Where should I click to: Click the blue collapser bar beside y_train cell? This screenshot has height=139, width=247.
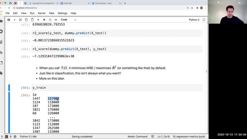coord(9,88)
